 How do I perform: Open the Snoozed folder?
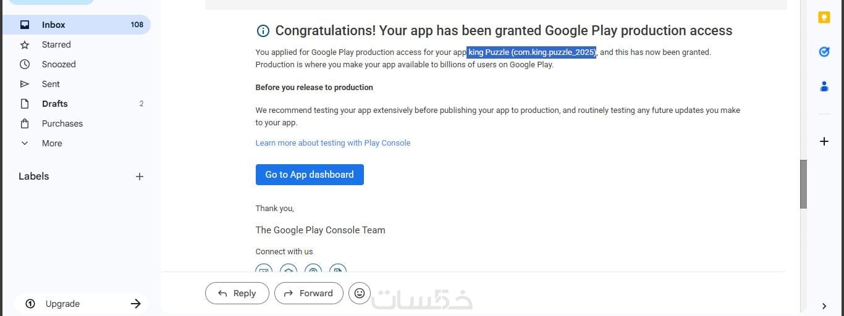59,64
